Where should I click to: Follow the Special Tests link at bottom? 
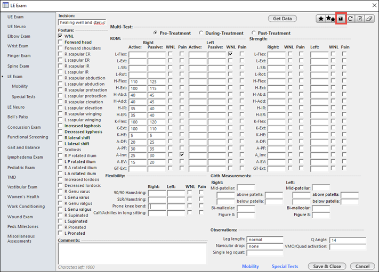pyautogui.click(x=285, y=266)
